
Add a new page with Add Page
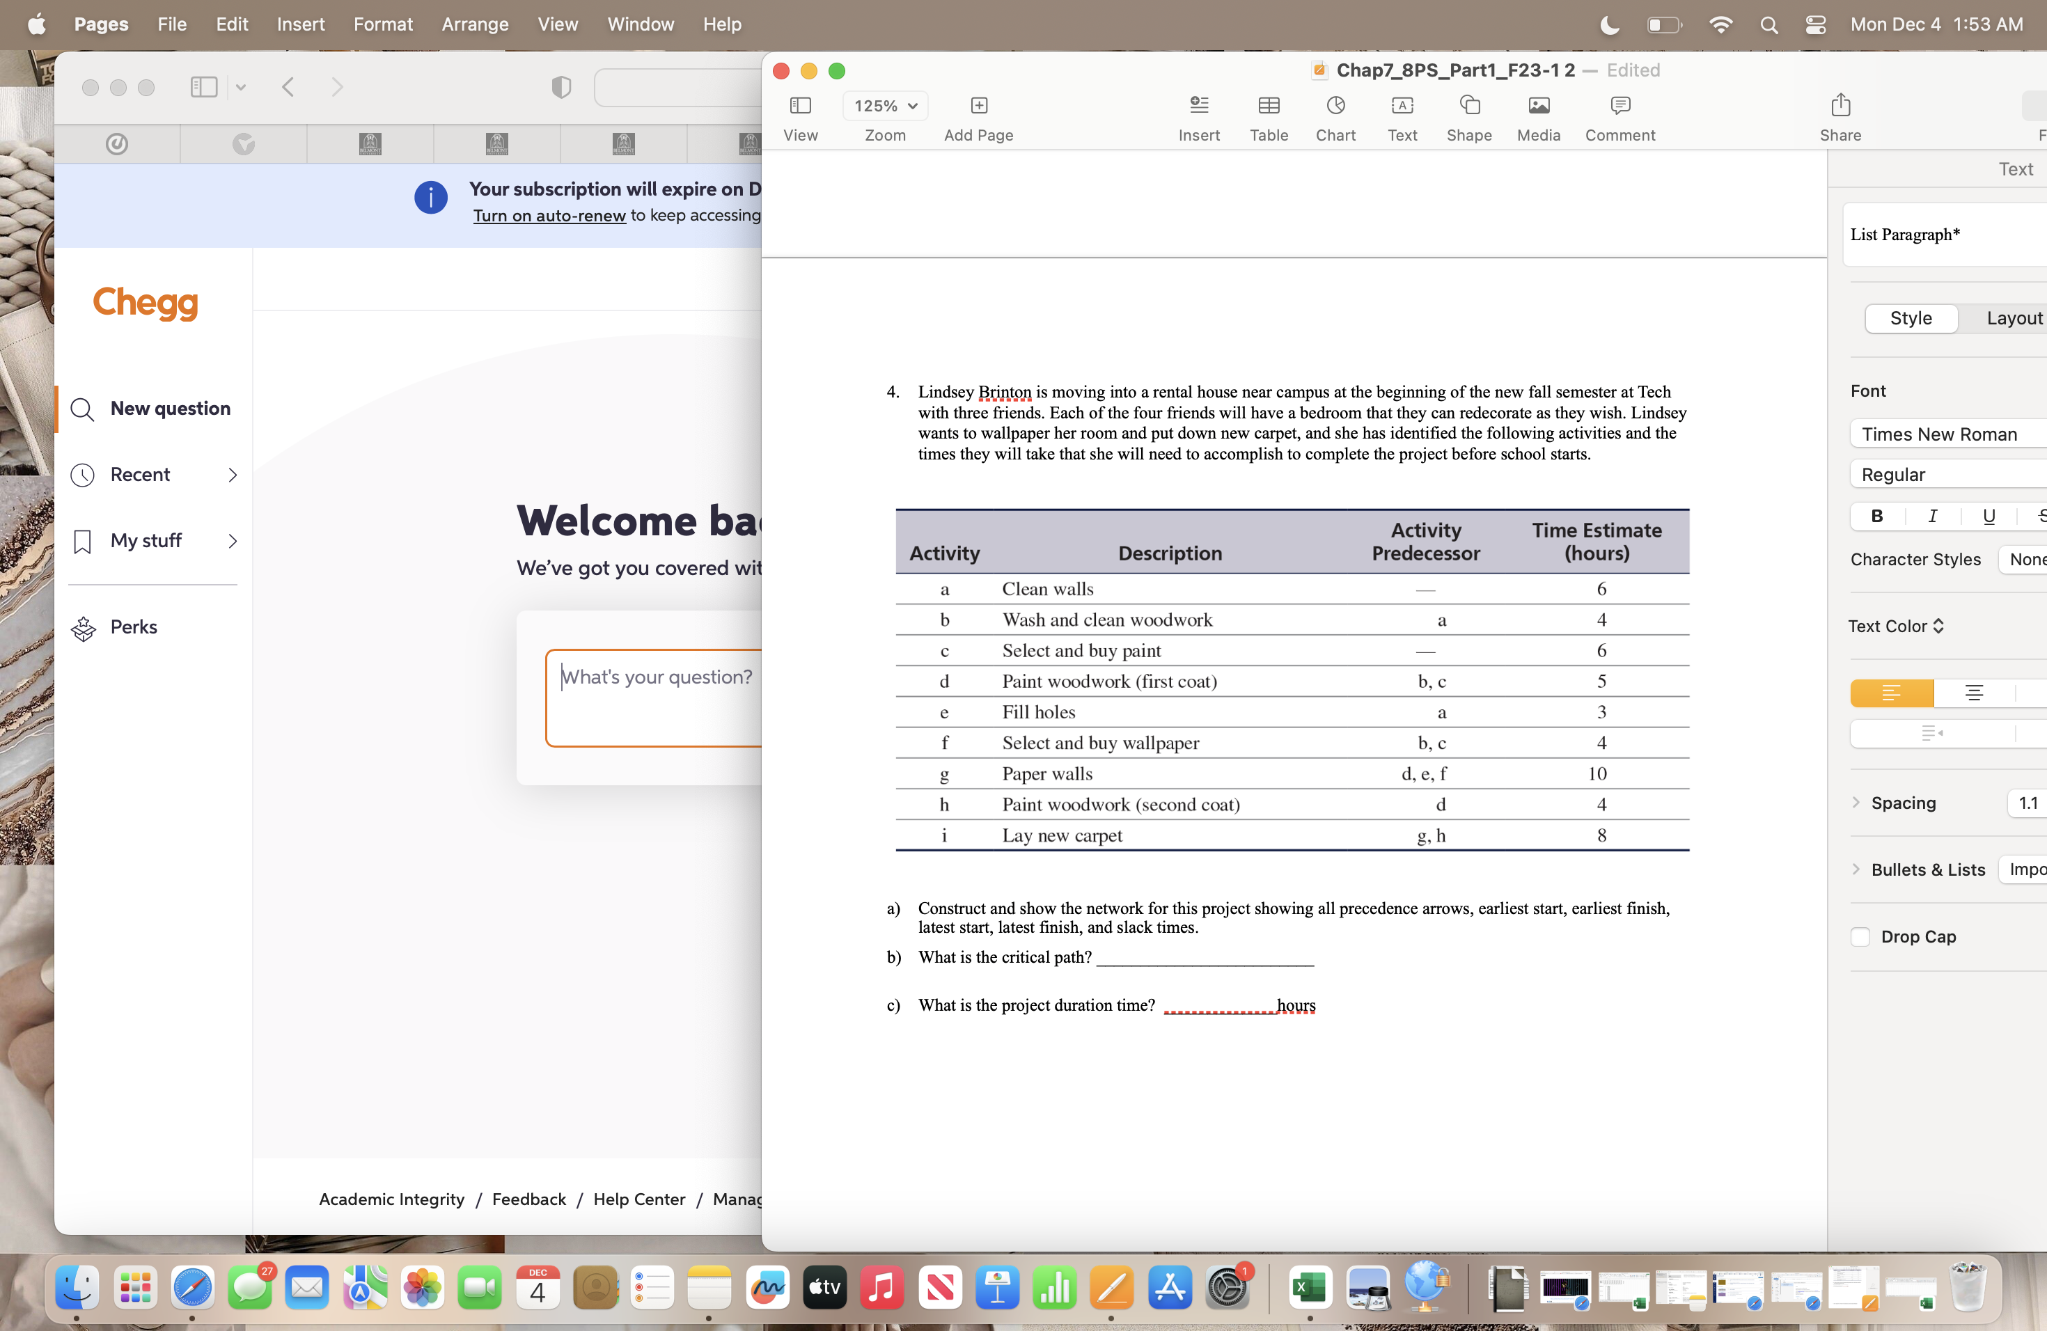(x=978, y=118)
